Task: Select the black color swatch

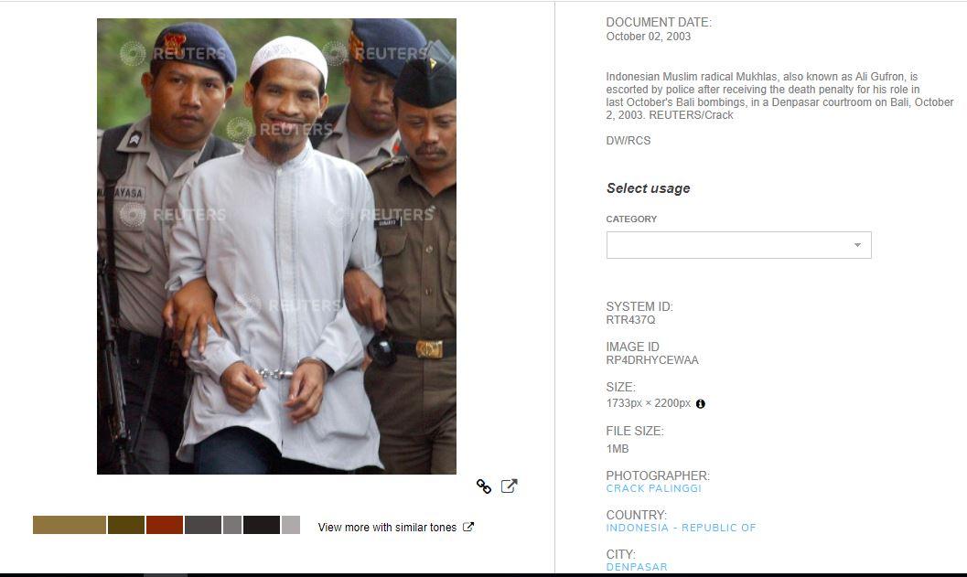Action: pos(262,525)
